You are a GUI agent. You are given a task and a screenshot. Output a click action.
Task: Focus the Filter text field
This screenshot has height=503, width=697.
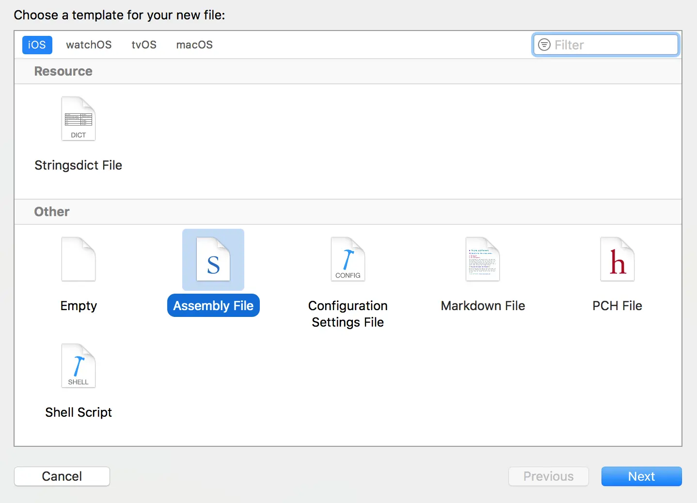(606, 45)
